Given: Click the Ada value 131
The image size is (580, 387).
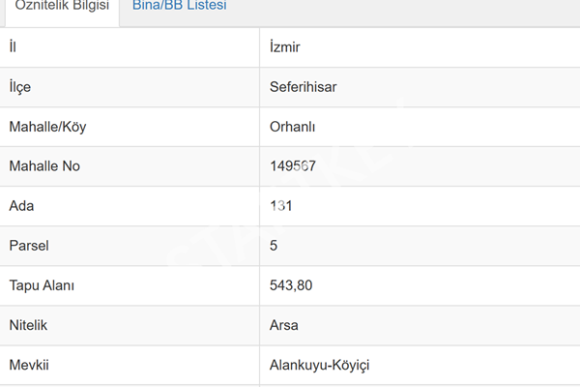Looking at the screenshot, I should [x=281, y=206].
